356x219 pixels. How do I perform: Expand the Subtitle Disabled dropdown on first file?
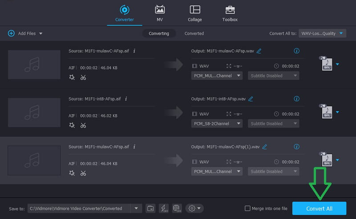273,76
